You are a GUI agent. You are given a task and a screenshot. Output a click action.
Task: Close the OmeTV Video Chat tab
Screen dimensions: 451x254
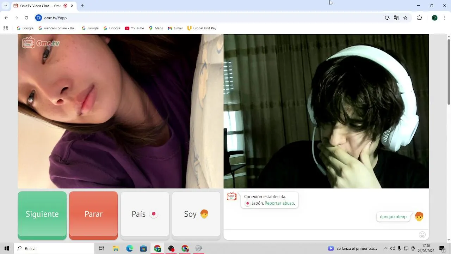[x=72, y=6]
